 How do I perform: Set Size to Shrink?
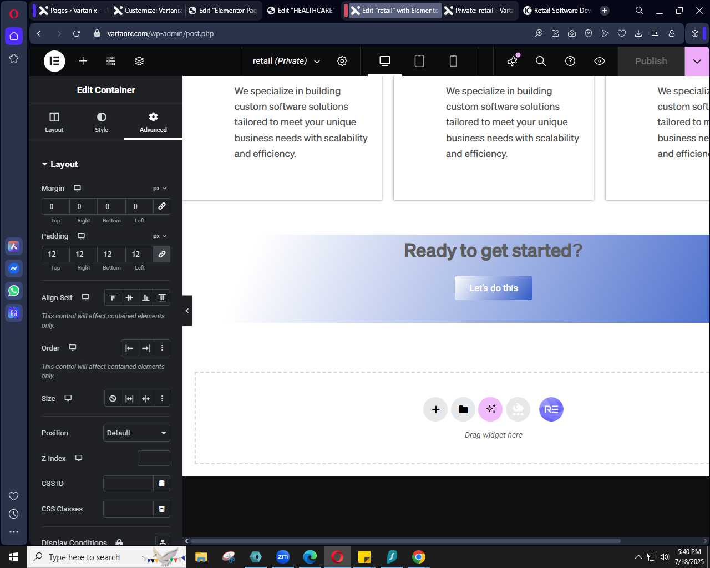(x=146, y=399)
